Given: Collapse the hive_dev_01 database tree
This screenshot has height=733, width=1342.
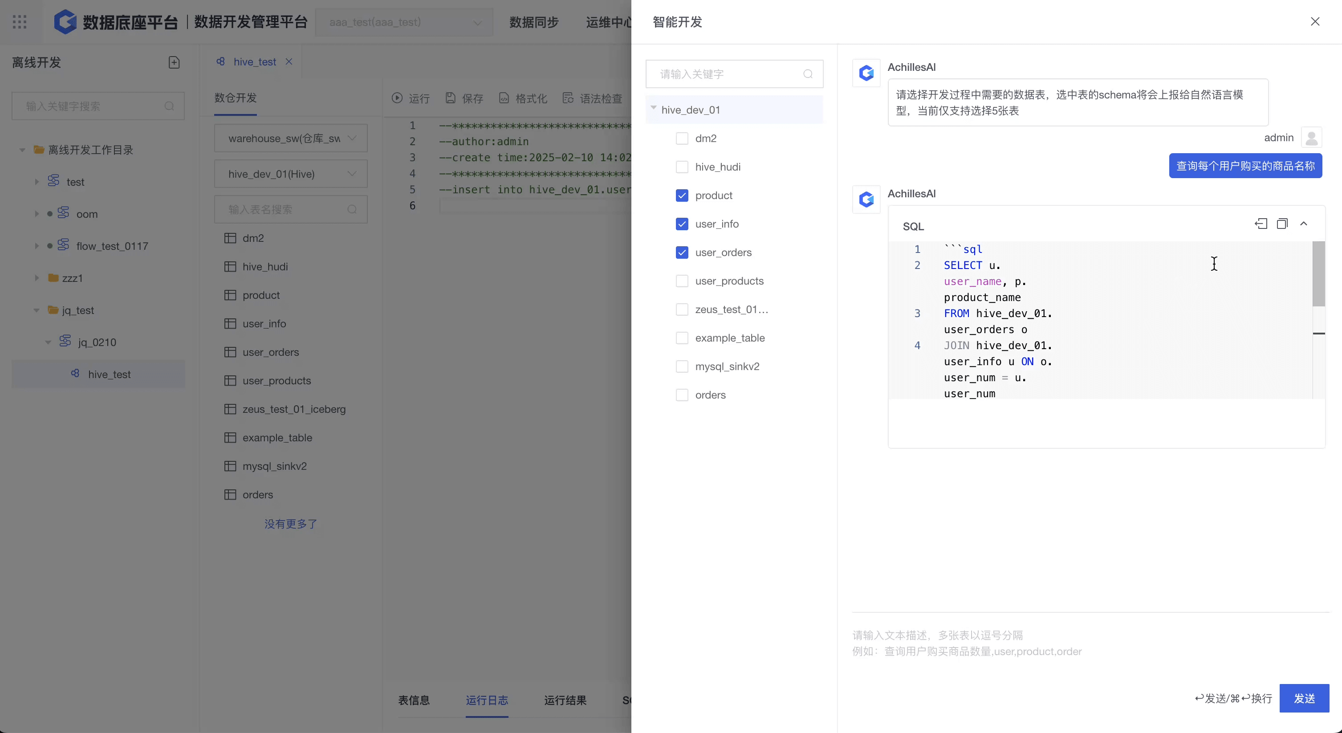Looking at the screenshot, I should [x=653, y=108].
